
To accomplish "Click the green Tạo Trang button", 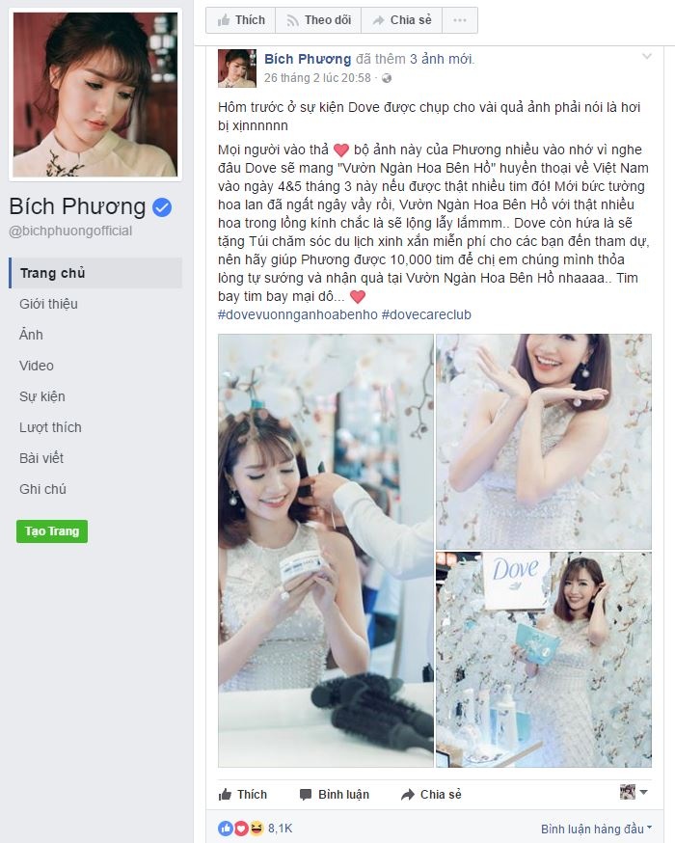I will (x=52, y=531).
